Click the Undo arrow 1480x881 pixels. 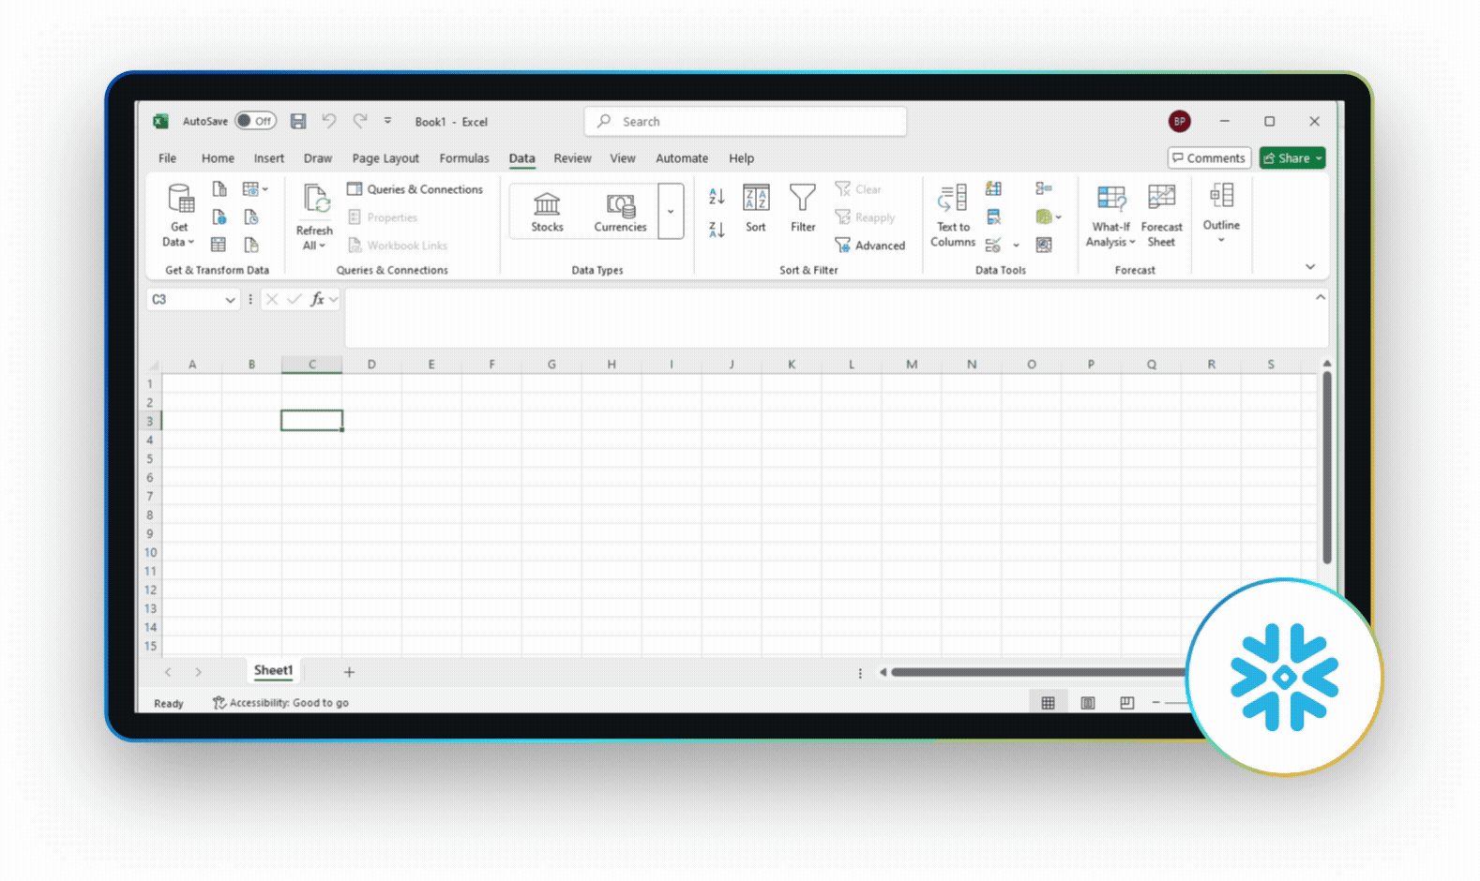tap(328, 121)
